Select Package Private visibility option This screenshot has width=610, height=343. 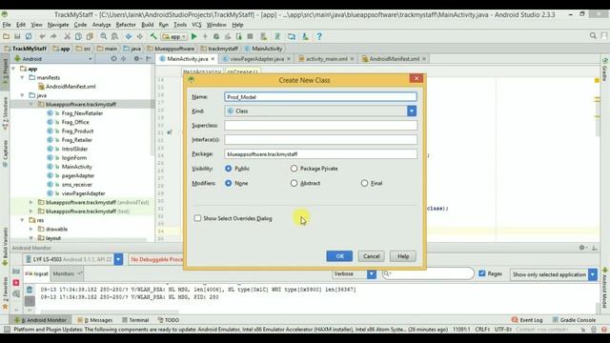coord(294,169)
